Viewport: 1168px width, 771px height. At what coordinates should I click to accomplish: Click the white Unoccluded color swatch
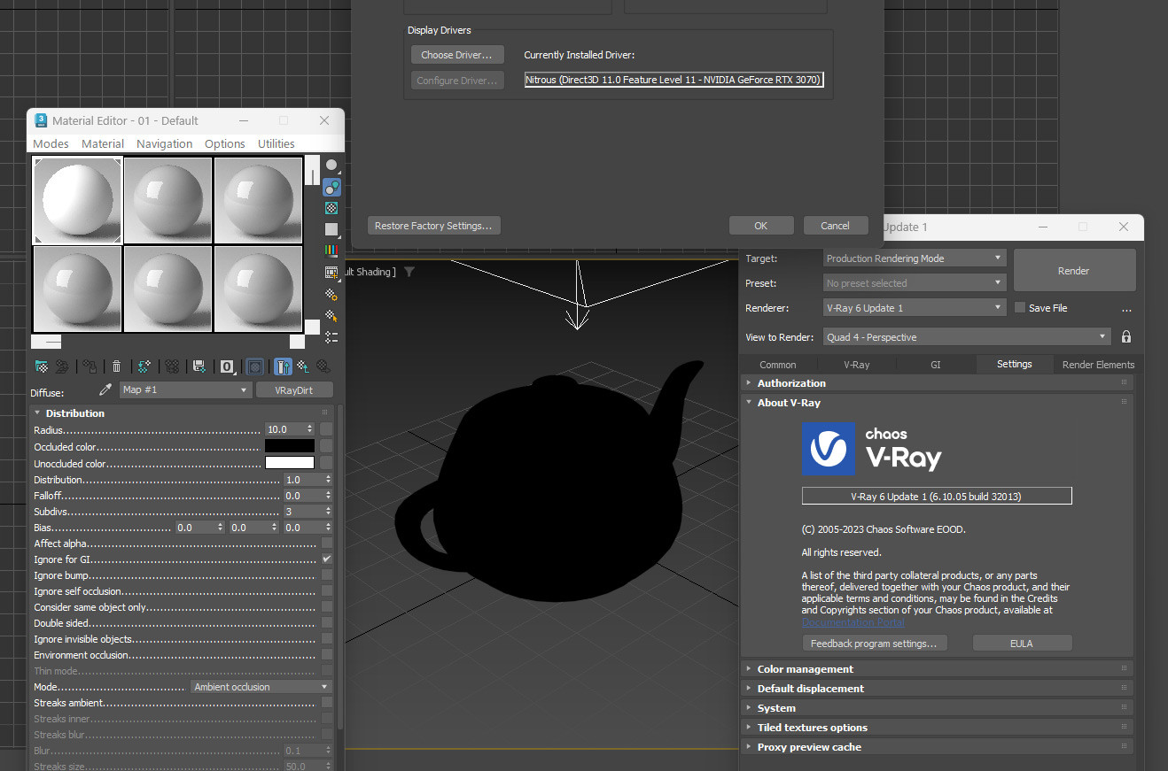(x=290, y=463)
